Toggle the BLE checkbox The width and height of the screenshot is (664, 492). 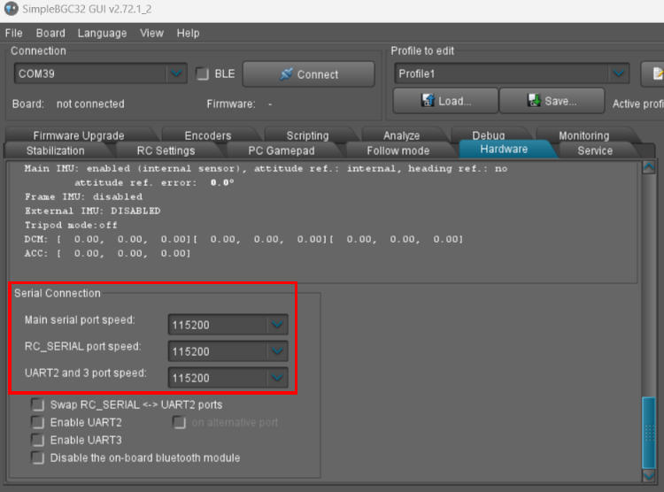(x=203, y=74)
